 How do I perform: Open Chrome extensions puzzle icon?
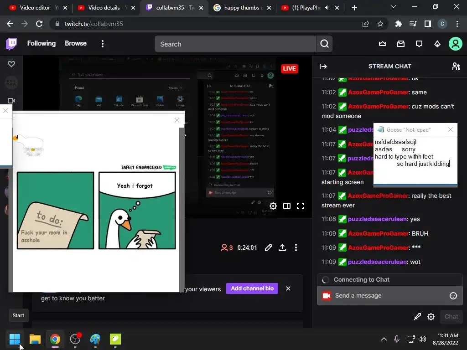click(x=399, y=24)
